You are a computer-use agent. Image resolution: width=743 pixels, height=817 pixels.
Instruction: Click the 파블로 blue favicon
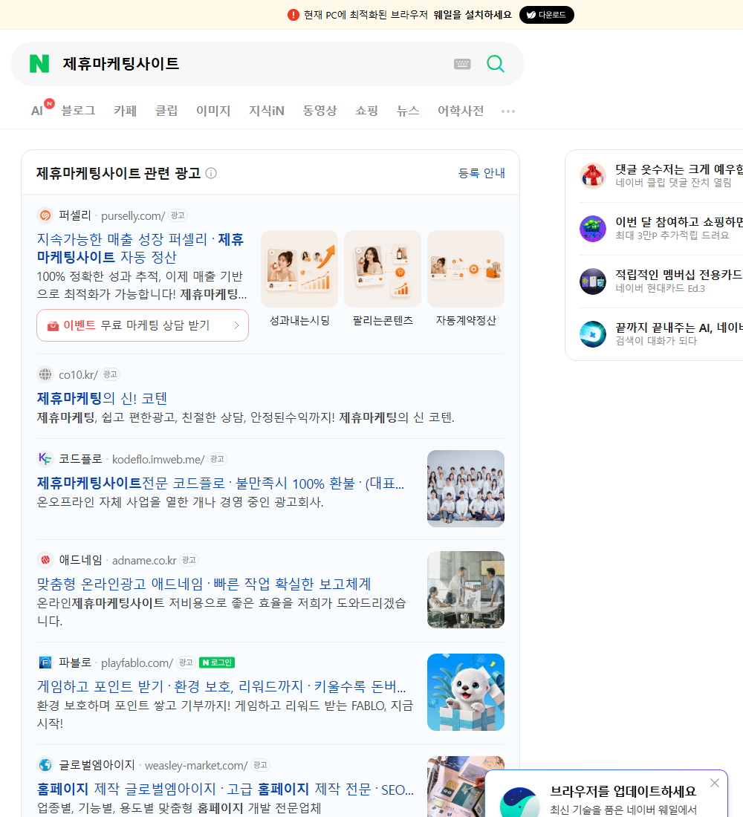coord(45,663)
